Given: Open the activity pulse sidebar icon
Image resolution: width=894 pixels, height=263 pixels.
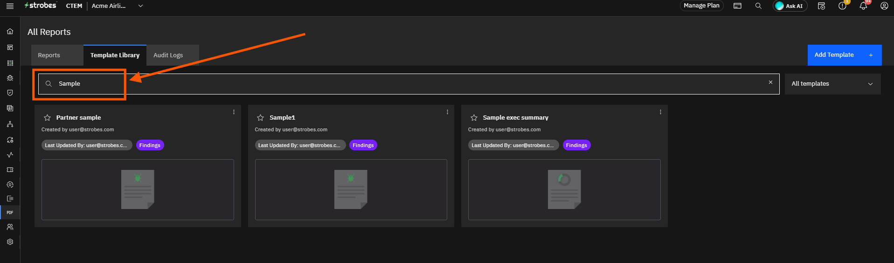Looking at the screenshot, I should point(10,155).
